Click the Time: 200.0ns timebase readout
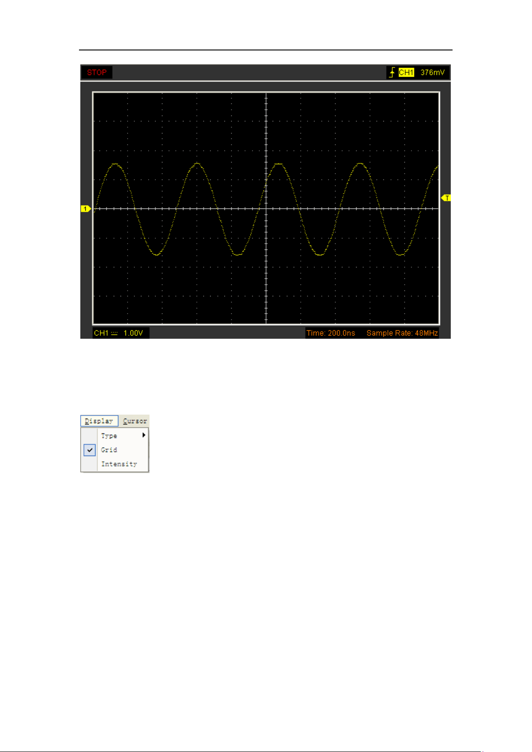Image resolution: width=532 pixels, height=752 pixels. click(x=331, y=333)
